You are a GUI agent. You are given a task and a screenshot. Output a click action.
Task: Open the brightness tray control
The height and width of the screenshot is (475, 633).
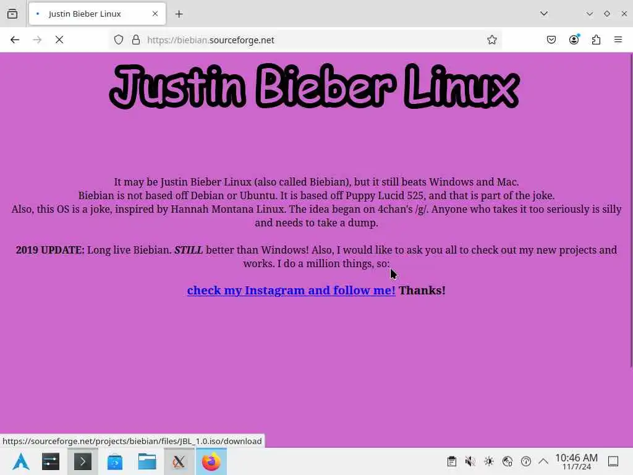[x=489, y=461]
